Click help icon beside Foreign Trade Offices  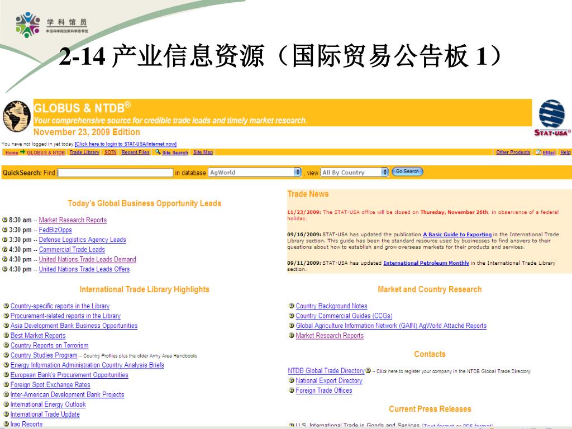[292, 390]
